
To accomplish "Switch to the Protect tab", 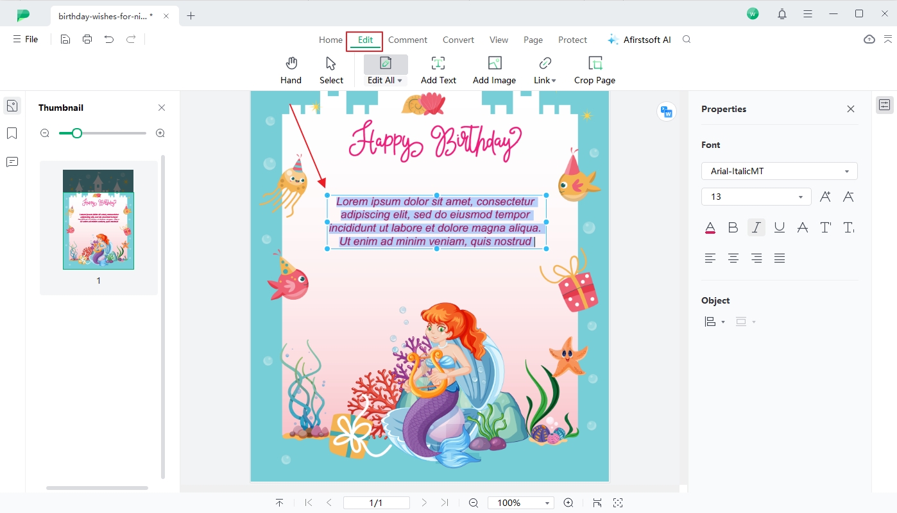I will pyautogui.click(x=572, y=40).
